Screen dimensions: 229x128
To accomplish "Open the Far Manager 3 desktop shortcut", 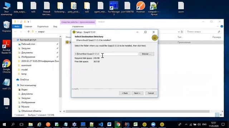I will (114, 8).
